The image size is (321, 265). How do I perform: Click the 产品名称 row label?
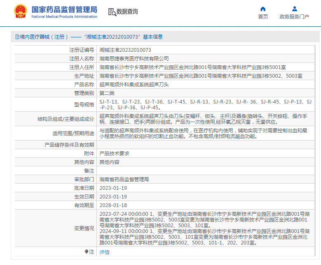click(84, 85)
